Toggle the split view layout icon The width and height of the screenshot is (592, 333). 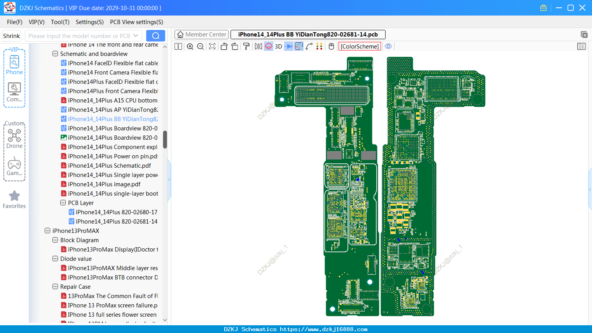178,47
